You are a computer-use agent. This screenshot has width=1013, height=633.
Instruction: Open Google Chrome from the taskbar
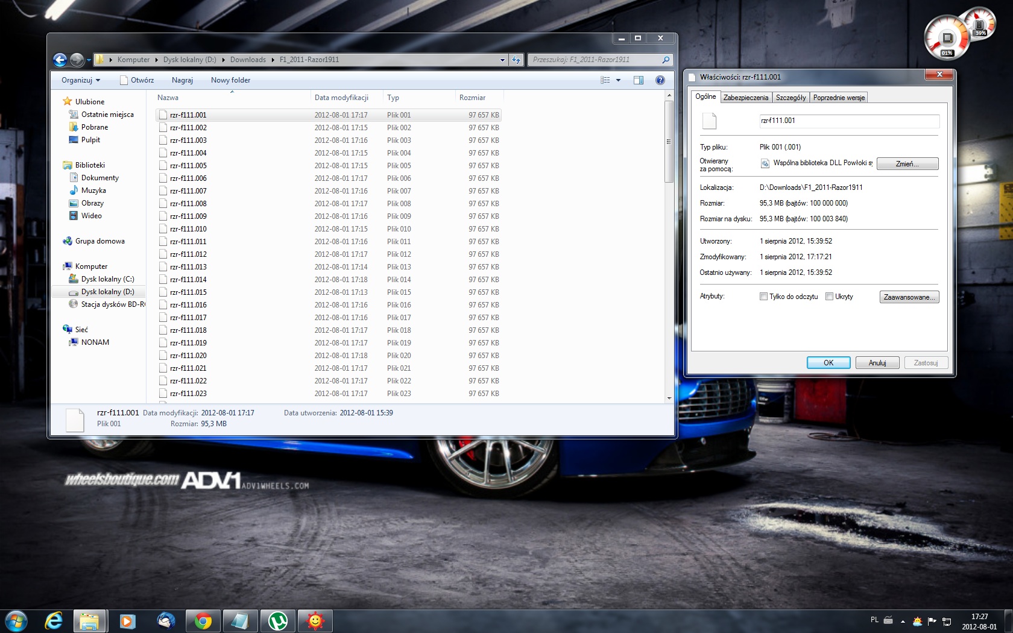(203, 621)
